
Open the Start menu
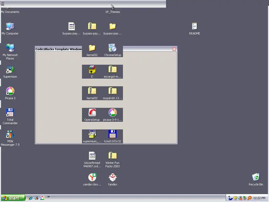(x=13, y=198)
